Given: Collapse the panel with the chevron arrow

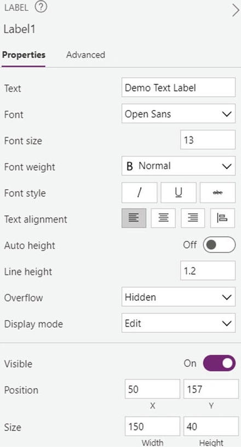Looking at the screenshot, I should [236, 10].
